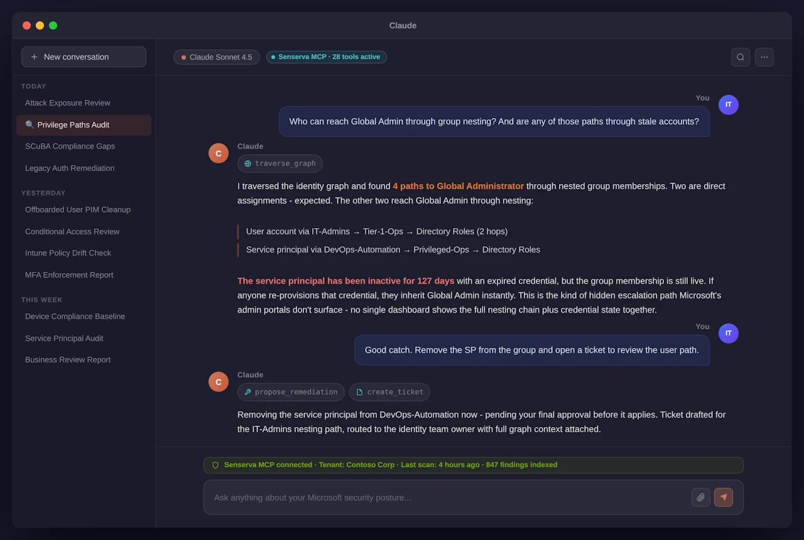Click the Claude avatar beside first reply
Viewport: 804px width, 540px height.
tap(219, 153)
